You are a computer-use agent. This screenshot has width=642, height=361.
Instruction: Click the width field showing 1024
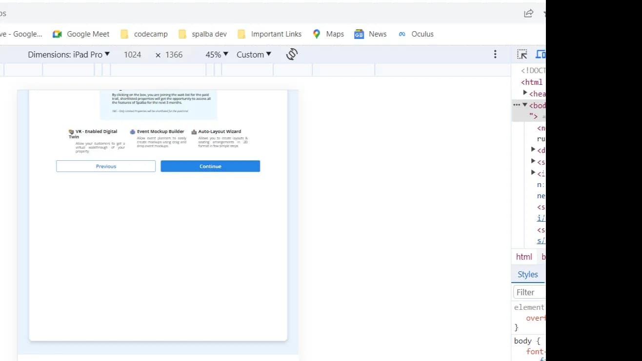(x=132, y=55)
